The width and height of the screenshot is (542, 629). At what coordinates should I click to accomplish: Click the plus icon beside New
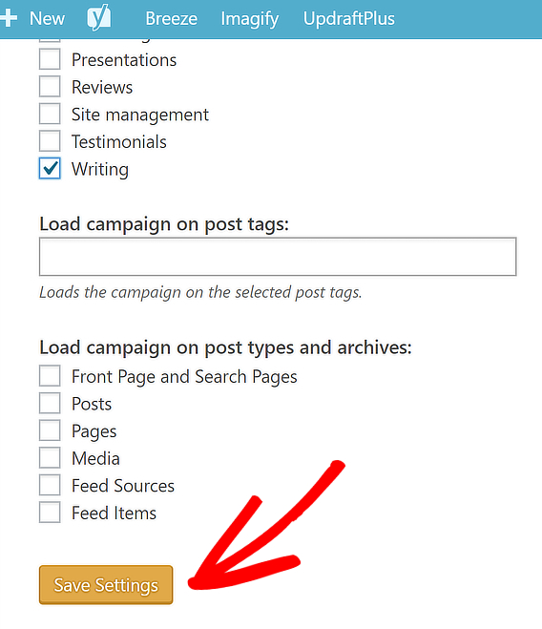(x=8, y=18)
